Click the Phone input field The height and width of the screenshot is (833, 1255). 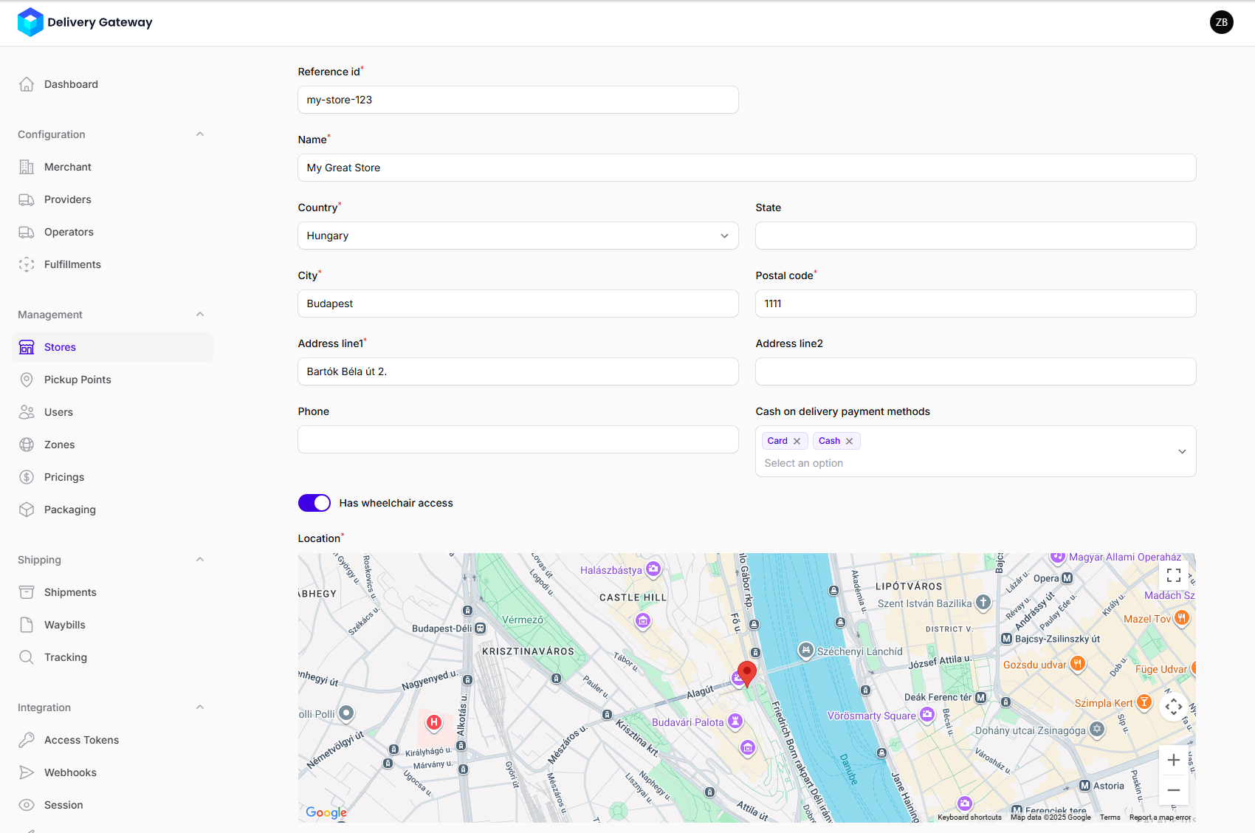pos(518,439)
